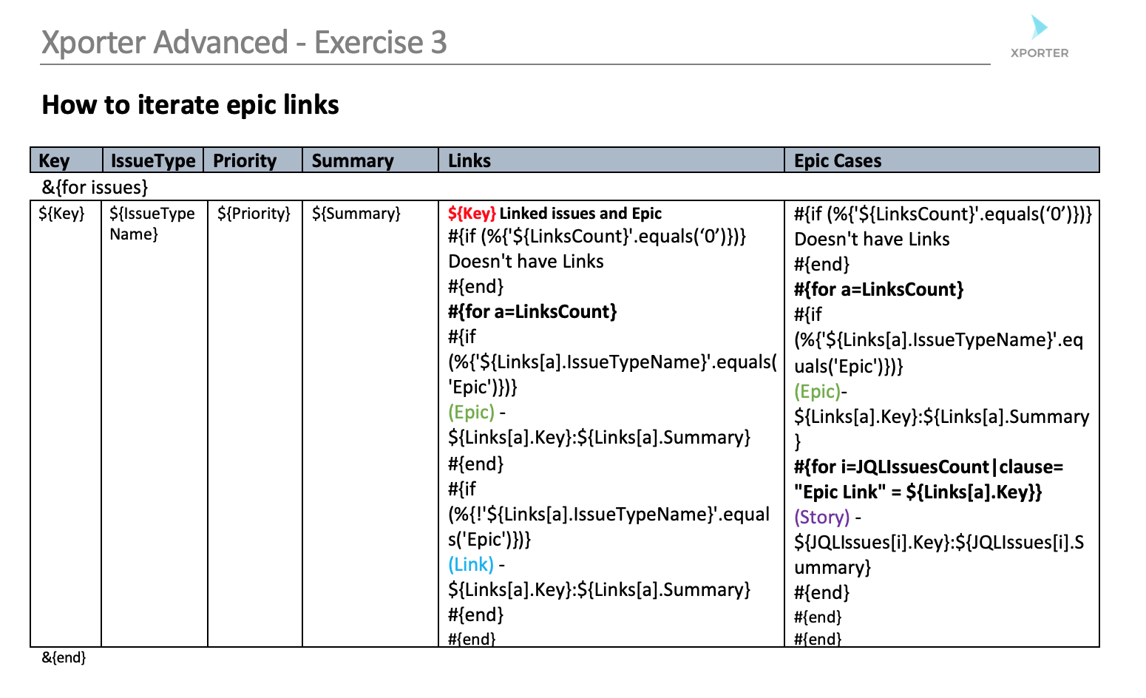Click the blue '(Link)' text

coord(471,565)
